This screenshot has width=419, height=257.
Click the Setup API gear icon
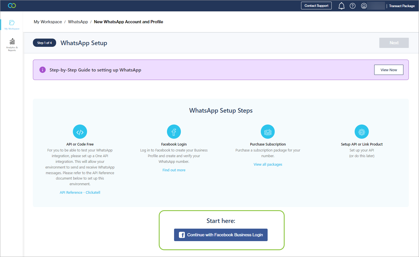click(361, 132)
